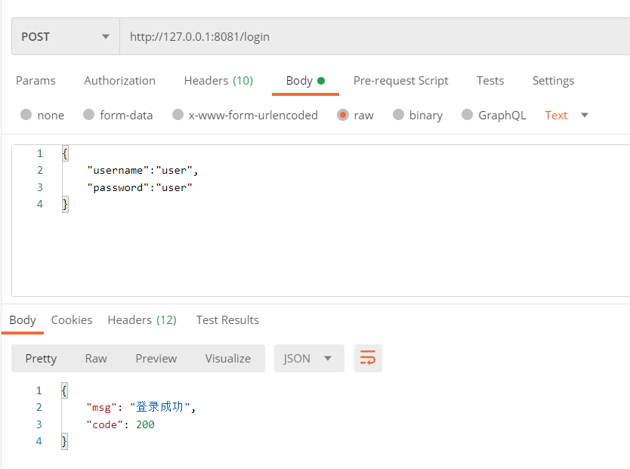Switch to the Params tab
Image resolution: width=630 pixels, height=469 pixels.
36,81
